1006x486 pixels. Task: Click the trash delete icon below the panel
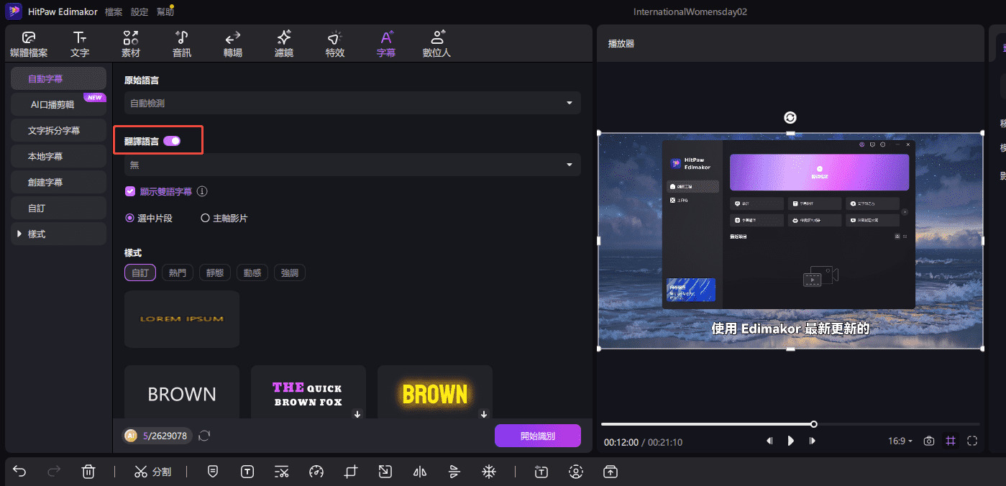(x=88, y=471)
